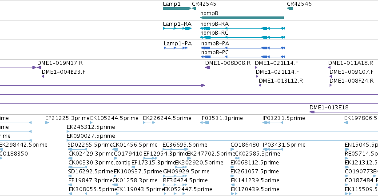Viewport: 378px width, 196px height.
Task: Select the nompB gene bar
Action: (x=242, y=18)
